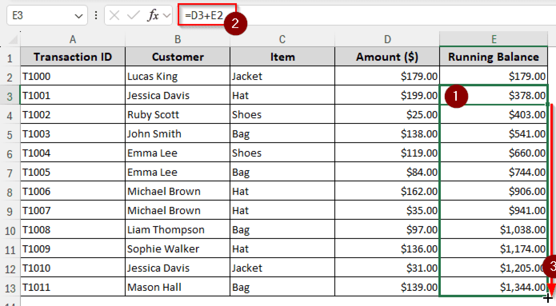This screenshot has width=556, height=306.
Task: Select the cell containing Mason Hall
Action: click(178, 287)
